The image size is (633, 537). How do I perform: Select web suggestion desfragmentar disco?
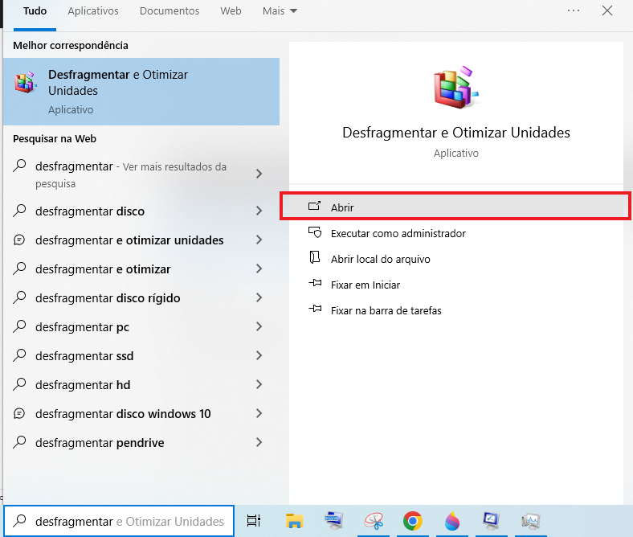pos(90,211)
